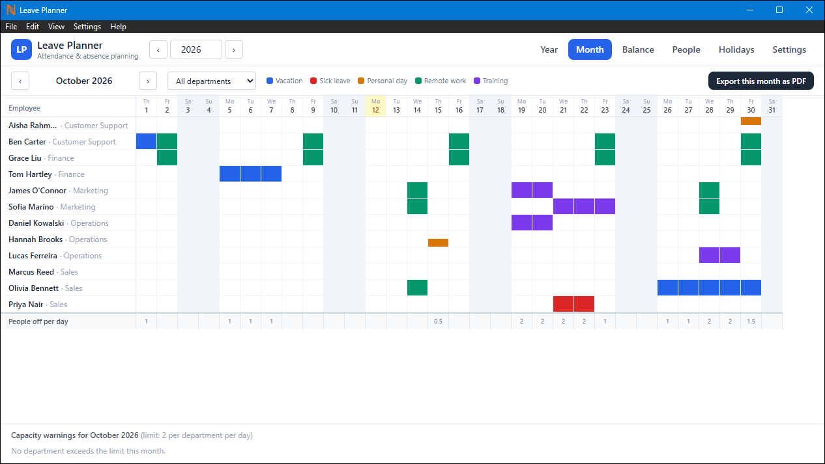
Task: Open the Balance tab
Action: (638, 49)
